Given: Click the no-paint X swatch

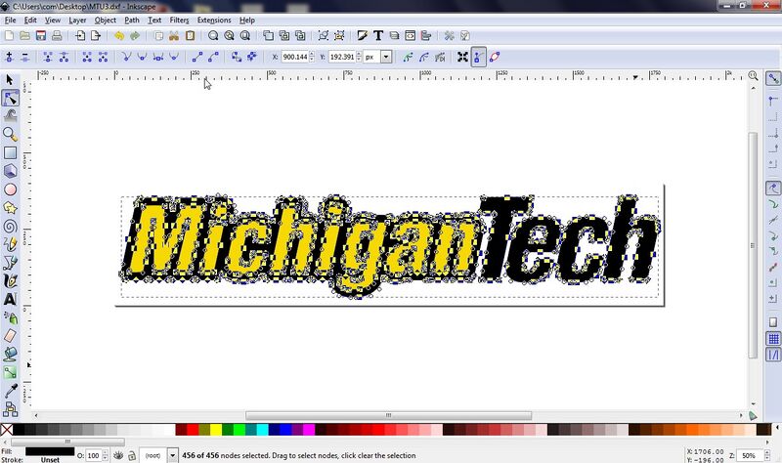Looking at the screenshot, I should (7, 429).
